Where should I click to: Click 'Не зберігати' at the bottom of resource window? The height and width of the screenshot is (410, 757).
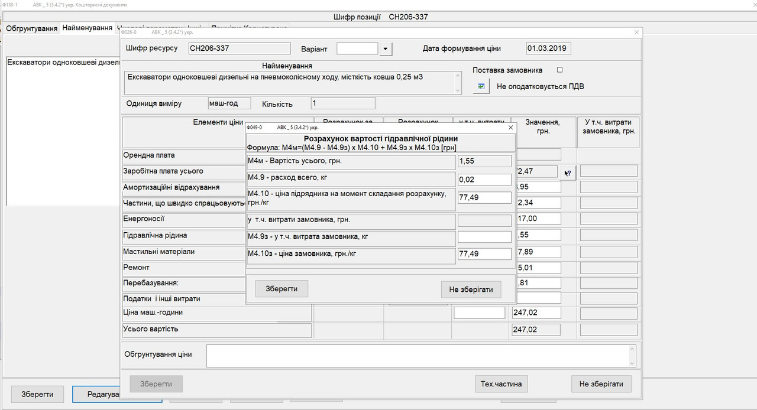coord(601,384)
